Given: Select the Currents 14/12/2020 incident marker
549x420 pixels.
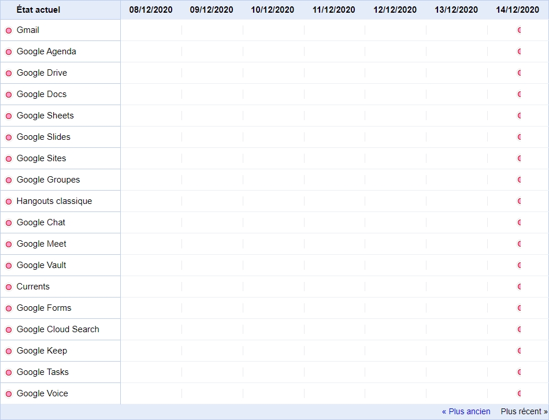Looking at the screenshot, I should [x=520, y=287].
